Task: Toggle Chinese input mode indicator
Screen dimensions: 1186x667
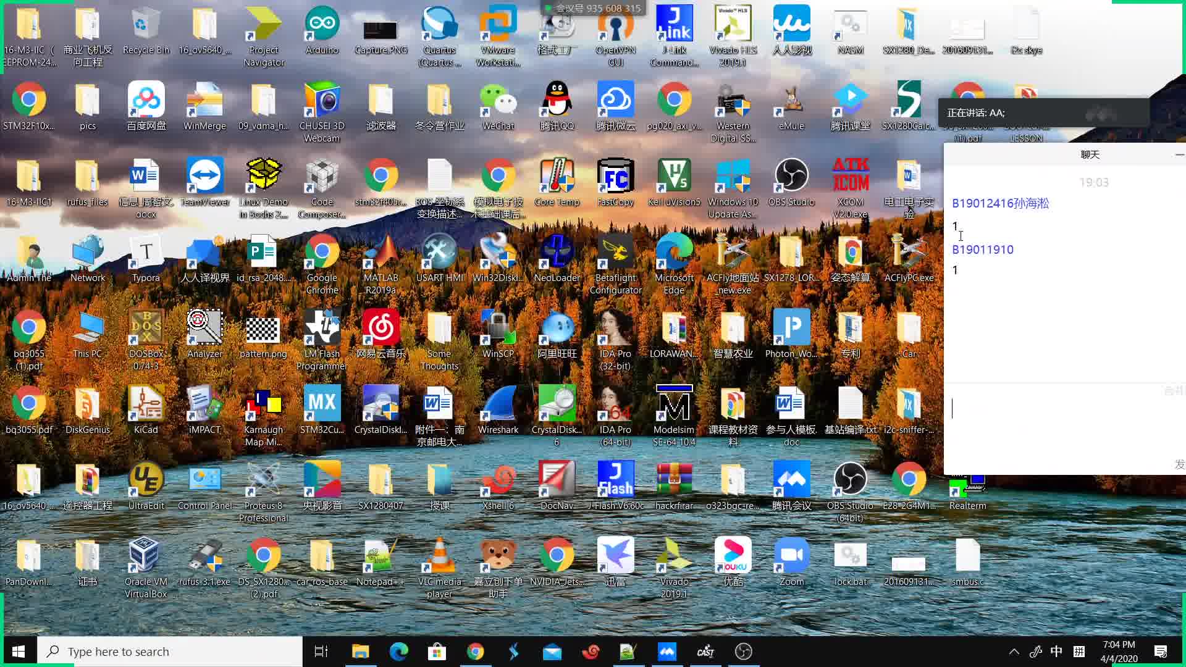Action: click(1056, 652)
